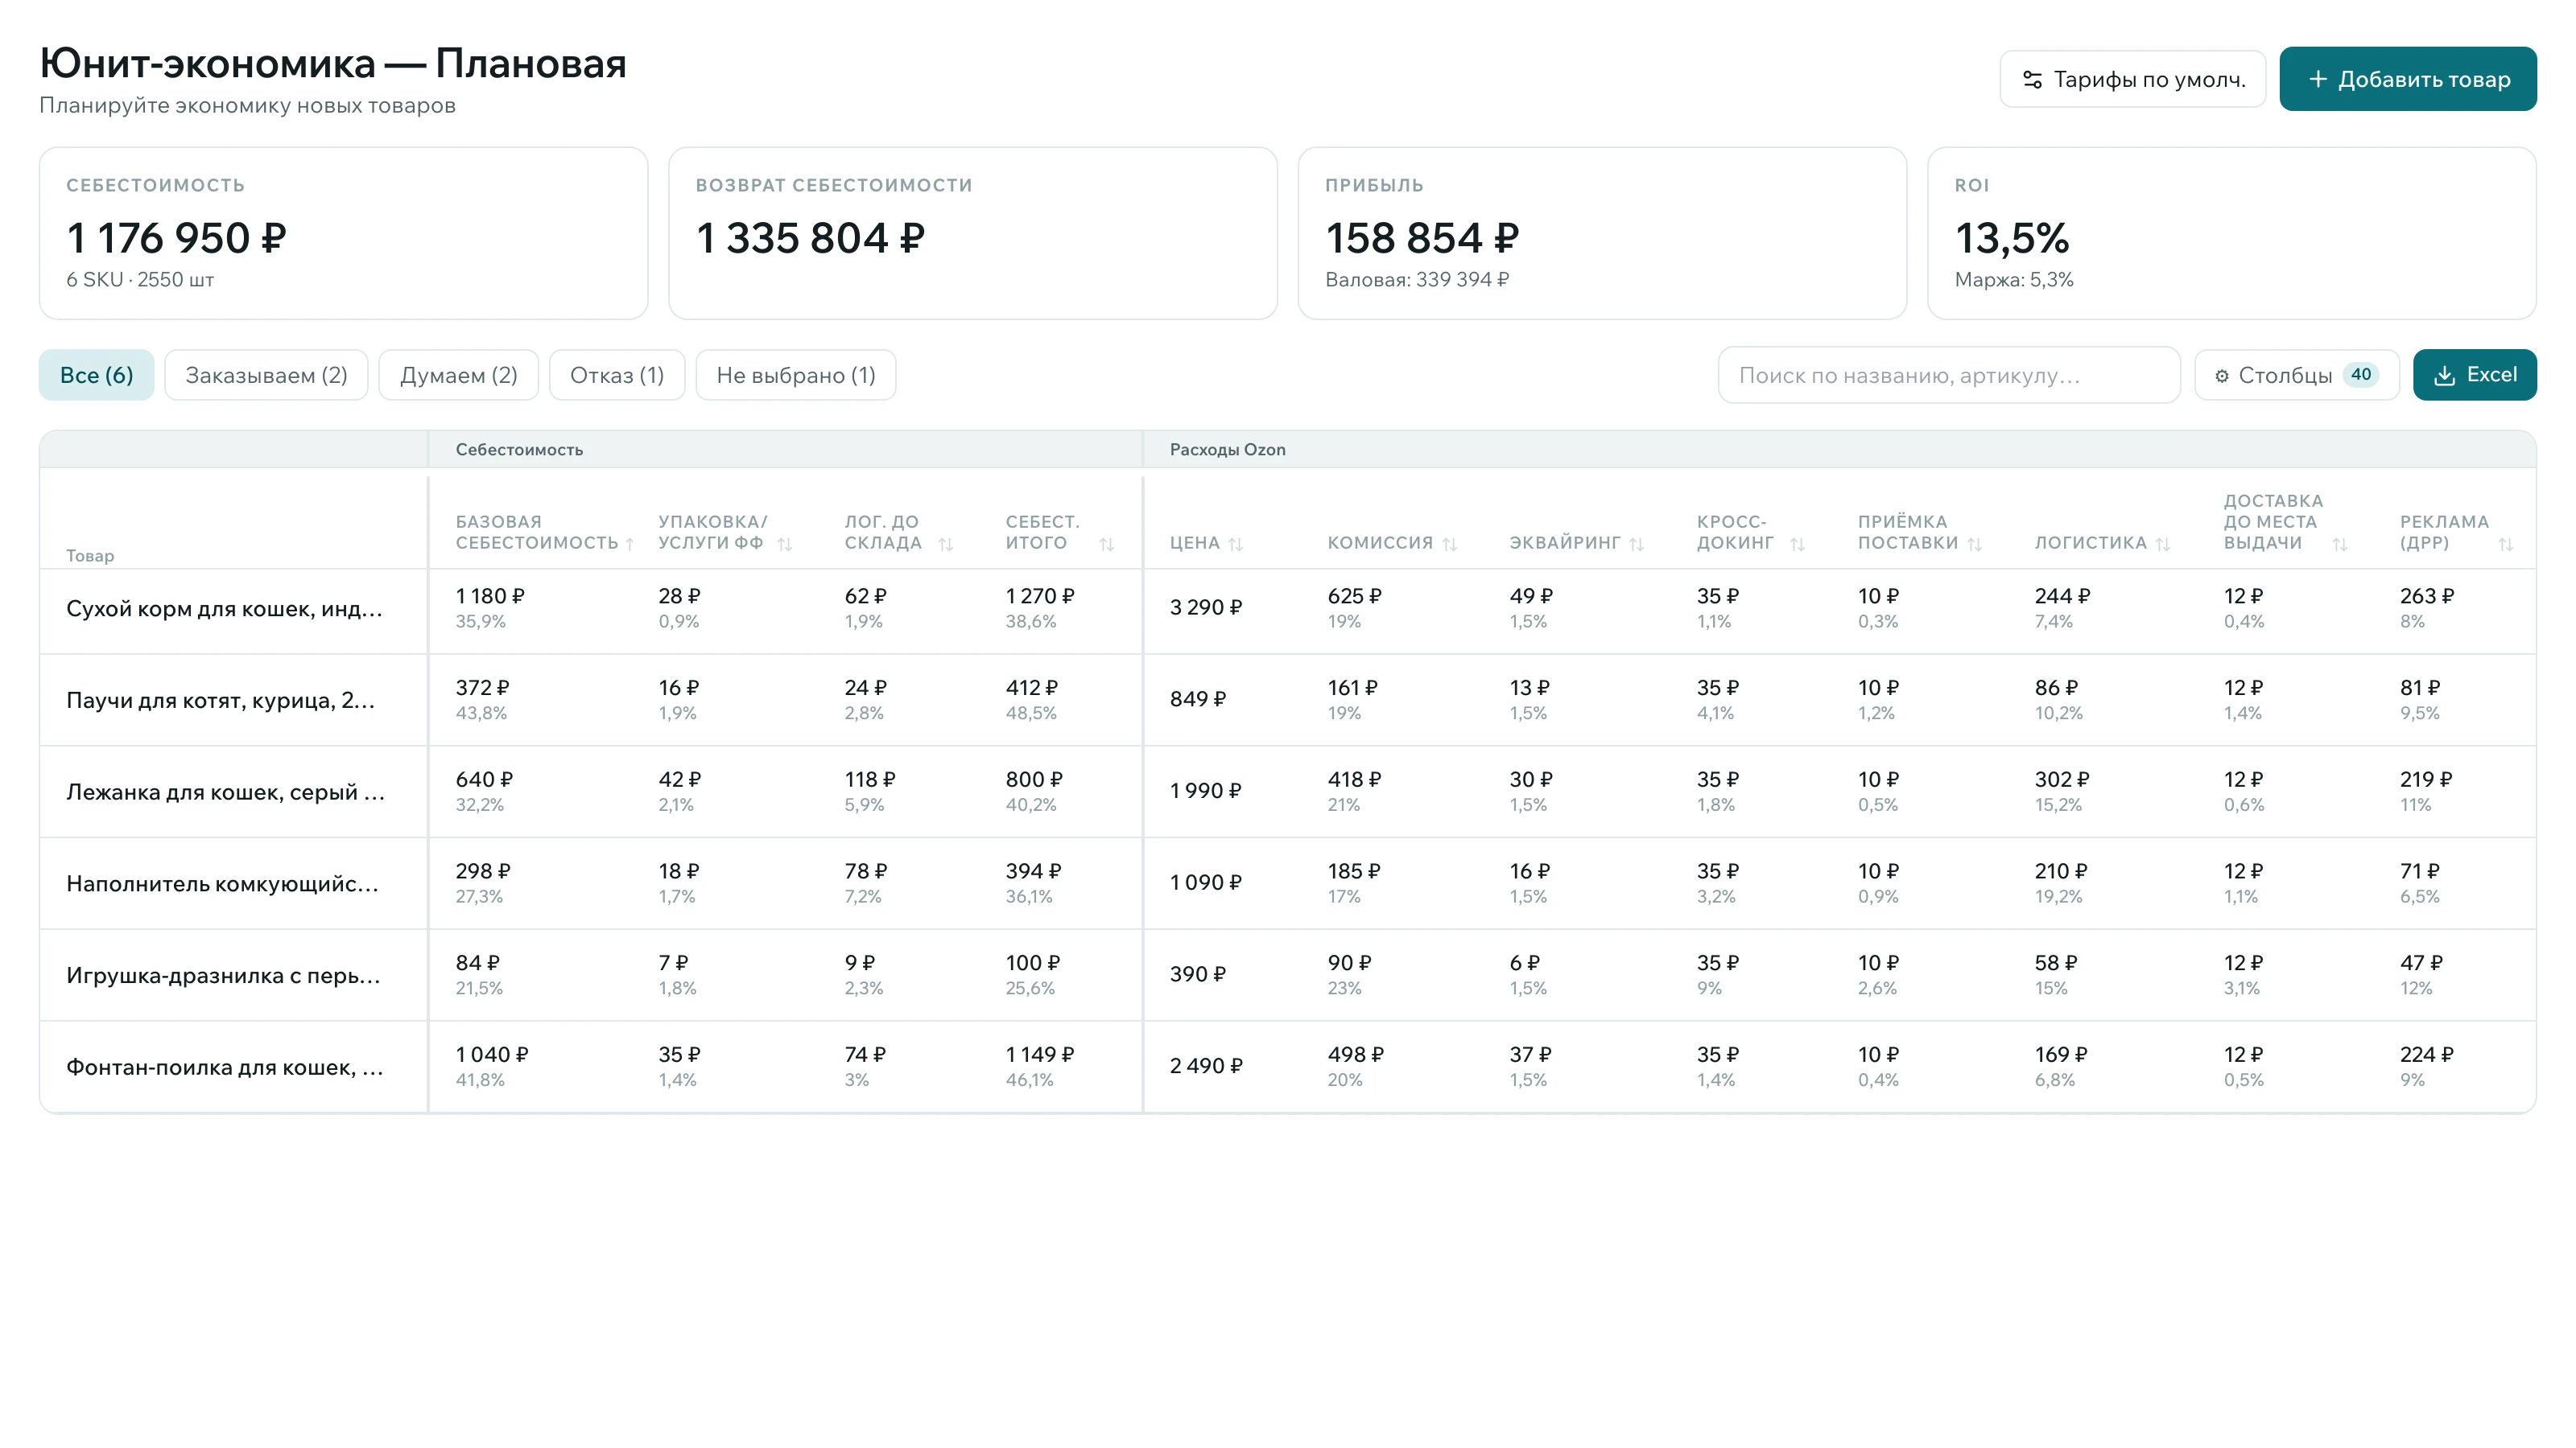Click sort arrows for Кросс-докинг column

coord(1797,545)
